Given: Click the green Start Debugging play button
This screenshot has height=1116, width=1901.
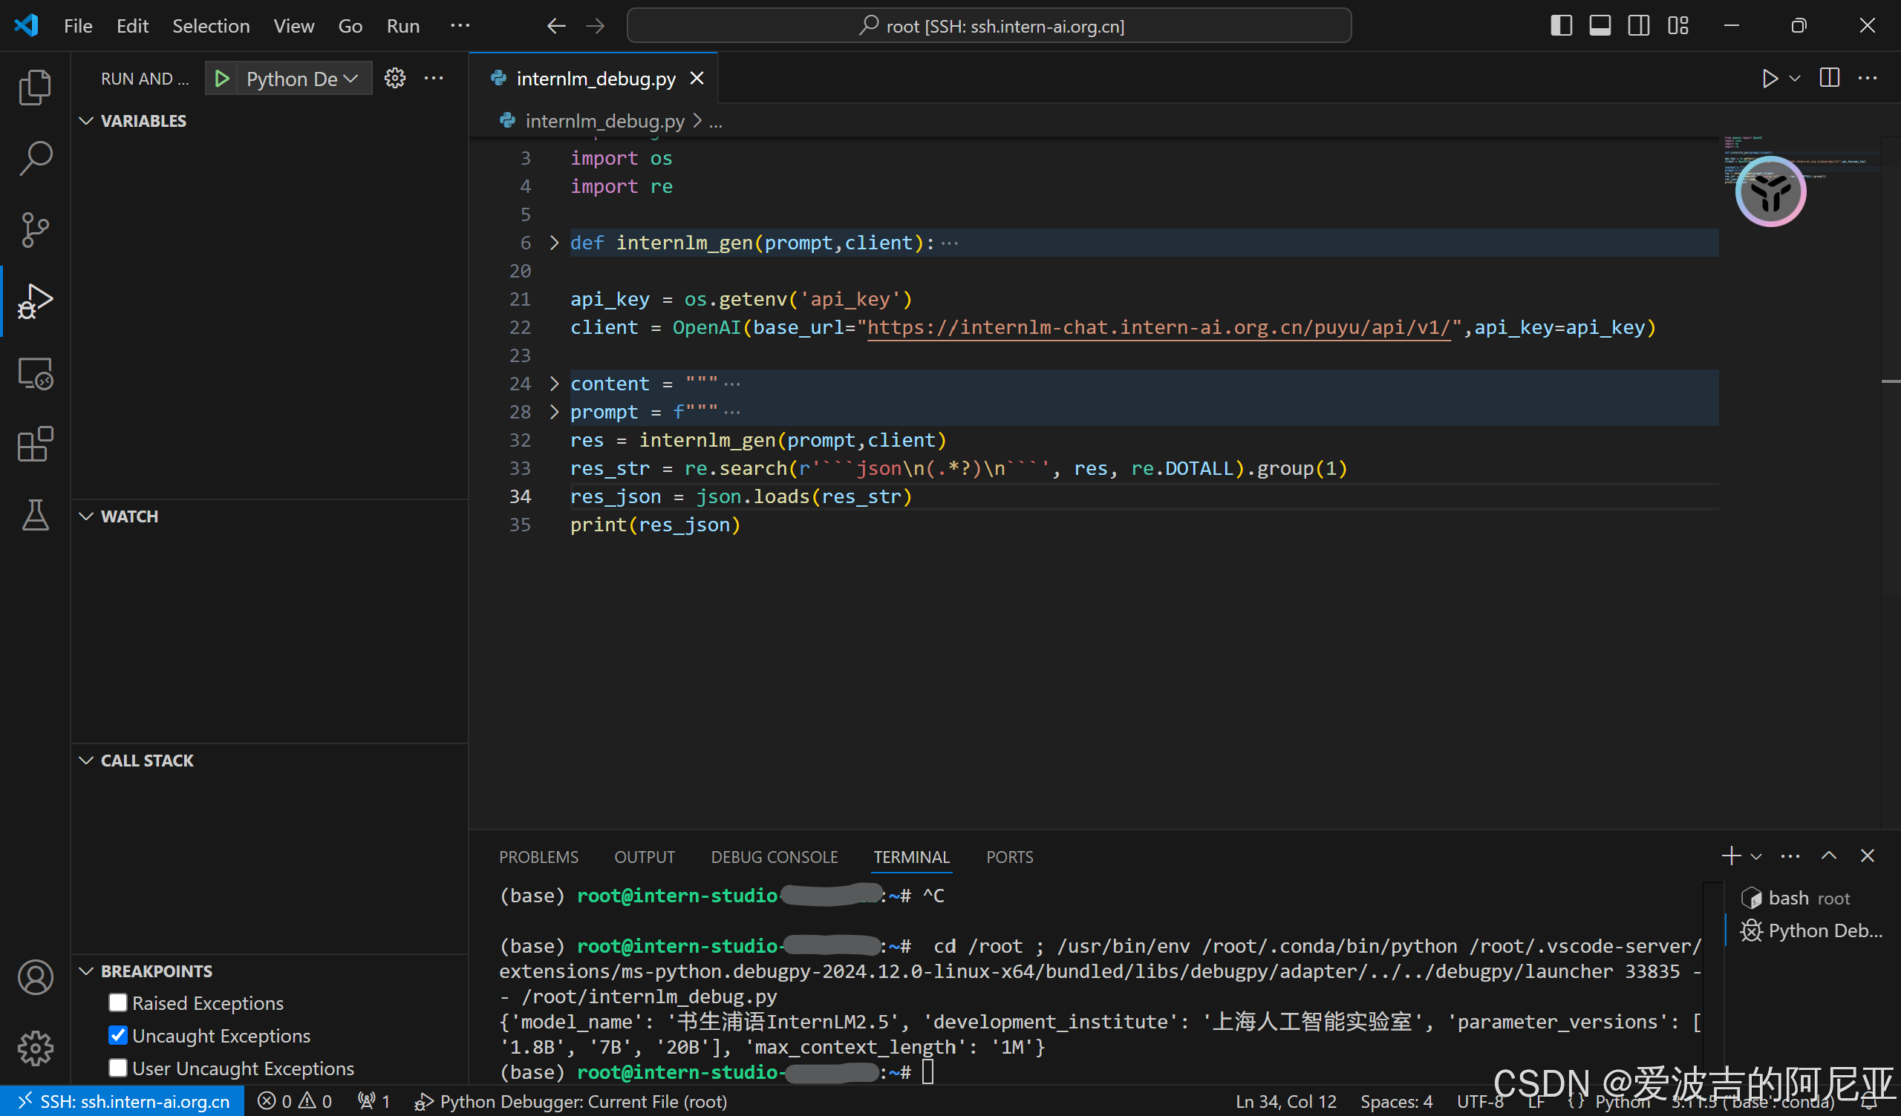Looking at the screenshot, I should (x=221, y=79).
